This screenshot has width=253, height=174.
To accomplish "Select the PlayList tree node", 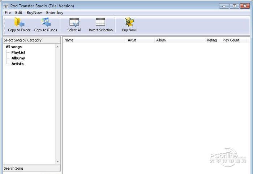I will tap(18, 52).
